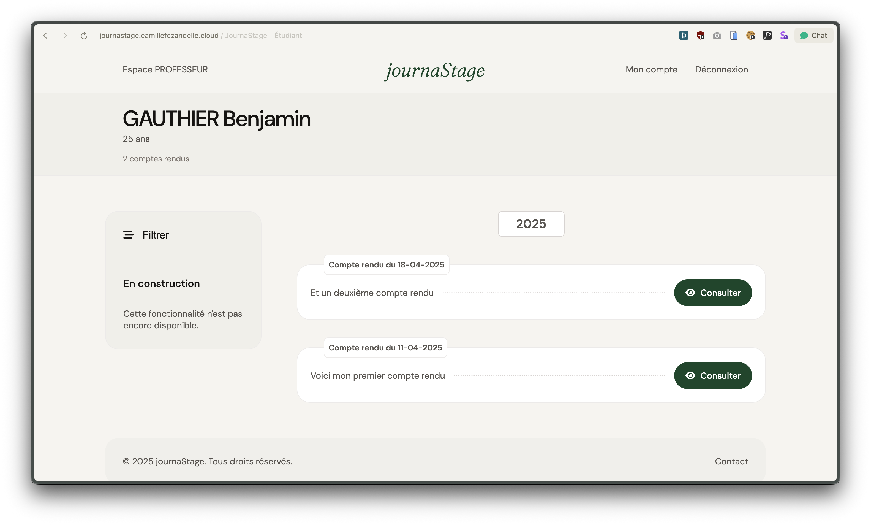Click the browser forward arrow
Viewport: 871px width, 525px height.
65,35
